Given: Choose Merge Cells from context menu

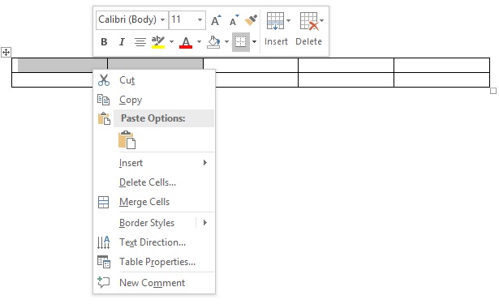Looking at the screenshot, I should point(154,202).
